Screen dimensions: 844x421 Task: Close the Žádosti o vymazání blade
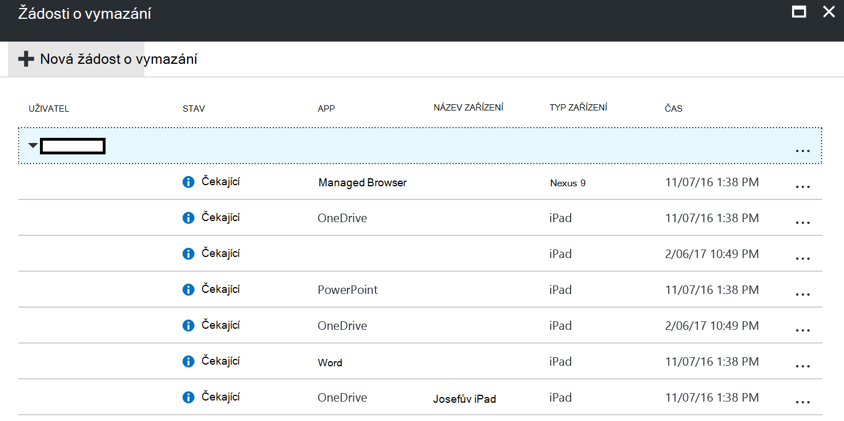(x=829, y=12)
